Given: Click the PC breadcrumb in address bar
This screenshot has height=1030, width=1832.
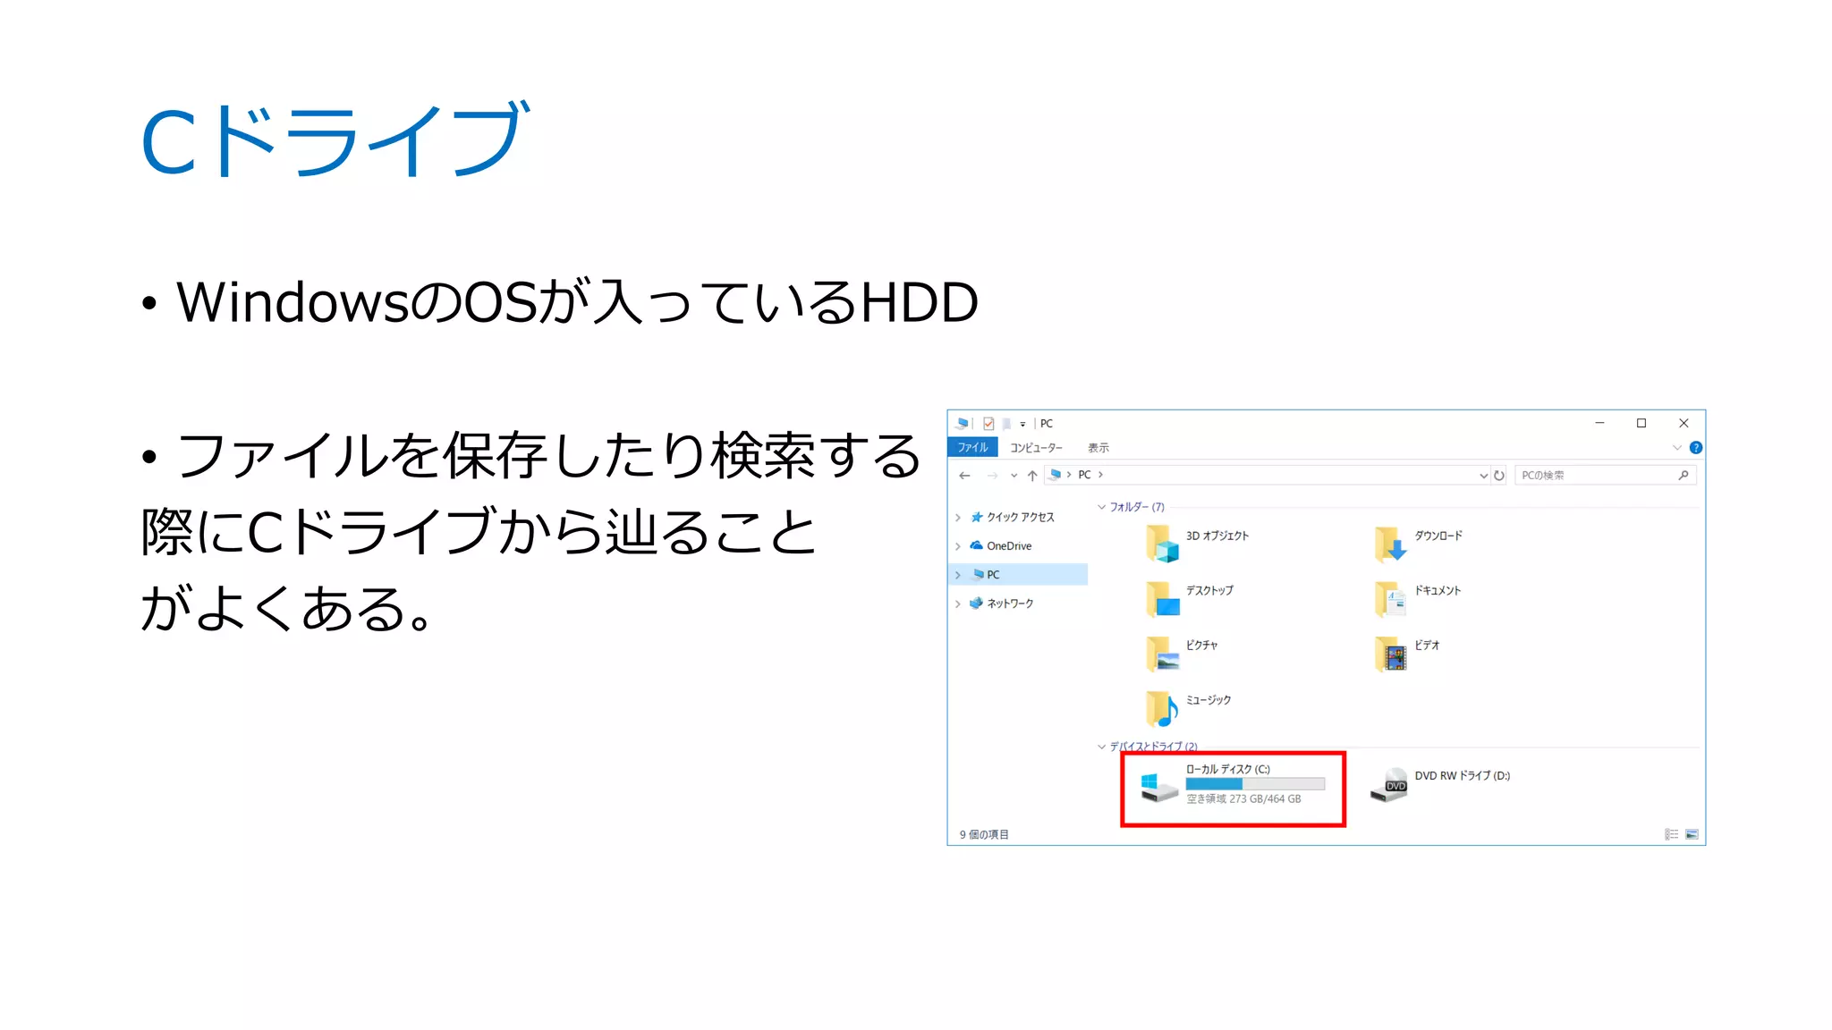Looking at the screenshot, I should (x=1084, y=476).
